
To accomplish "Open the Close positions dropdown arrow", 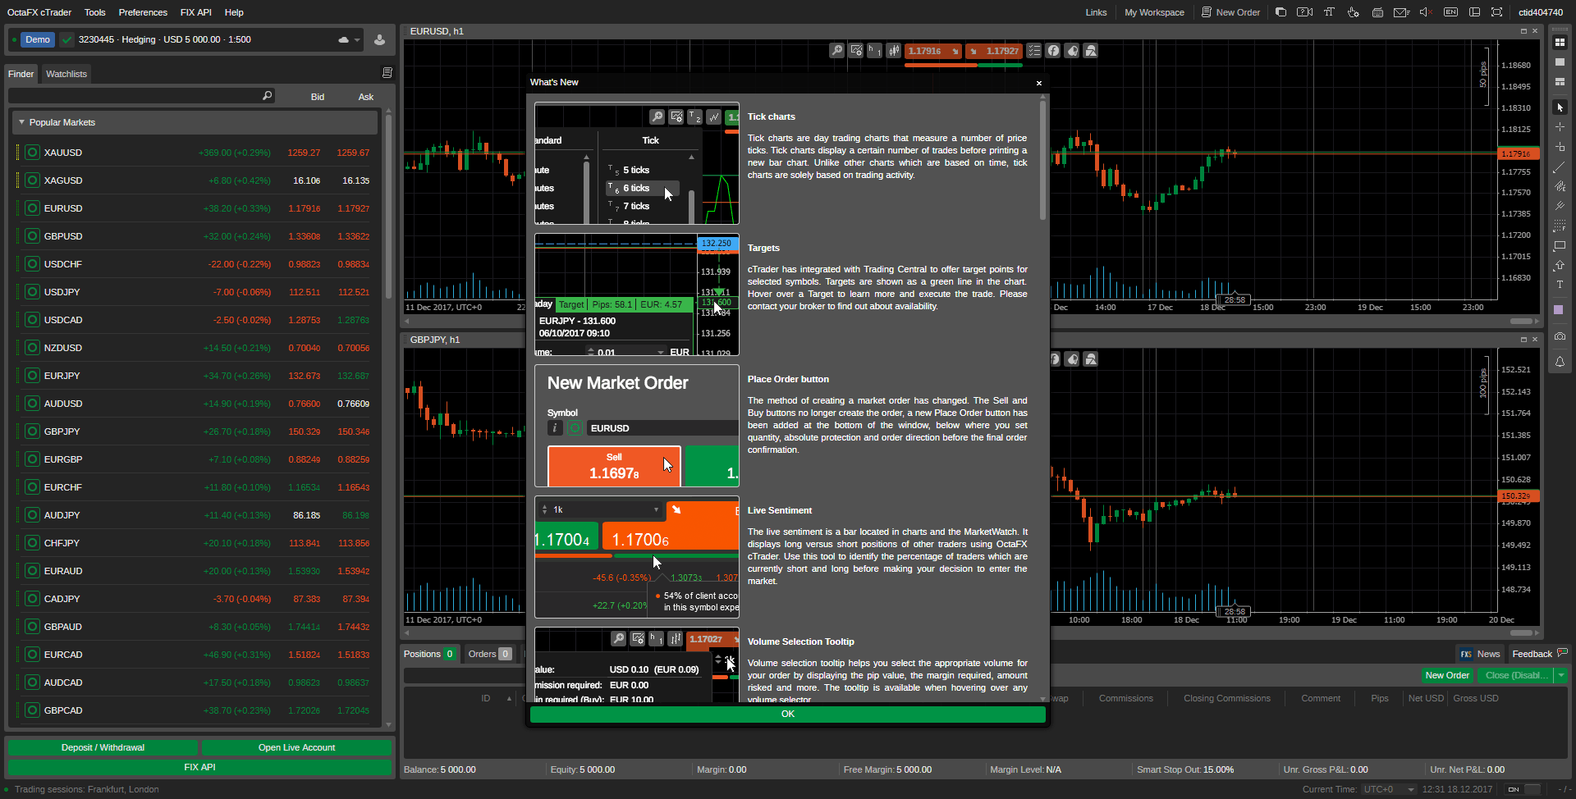I will click(x=1561, y=675).
